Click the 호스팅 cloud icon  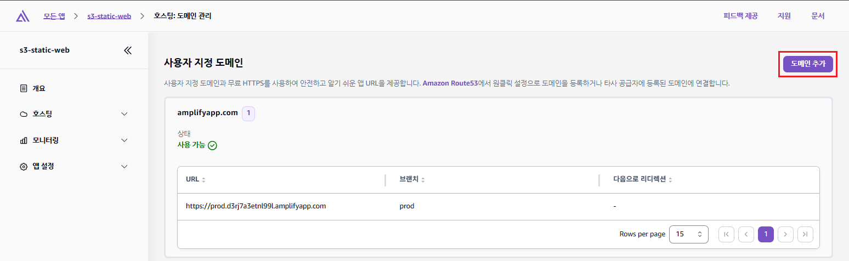click(23, 114)
